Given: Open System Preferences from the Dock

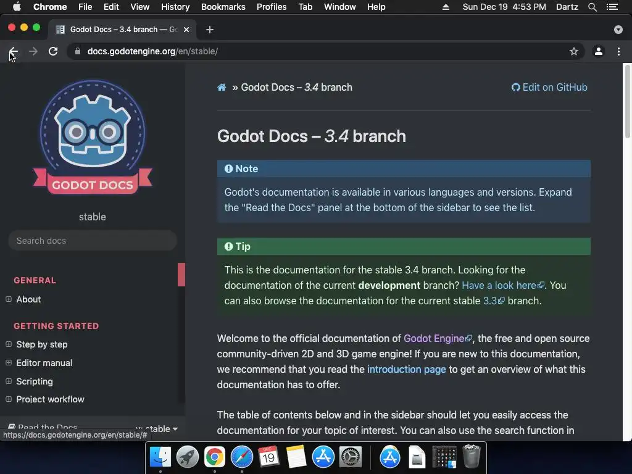Looking at the screenshot, I should tap(351, 457).
